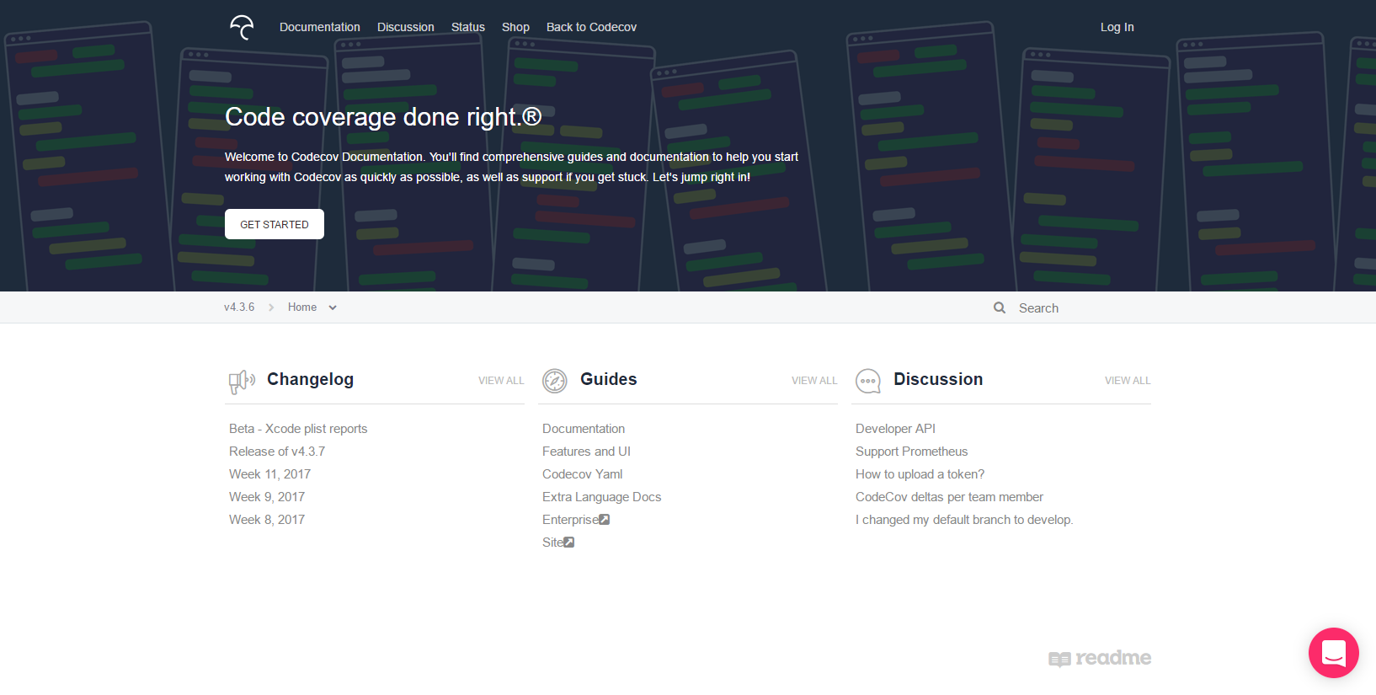Click the search magnifier icon
The height and width of the screenshot is (695, 1376).
pos(1000,307)
